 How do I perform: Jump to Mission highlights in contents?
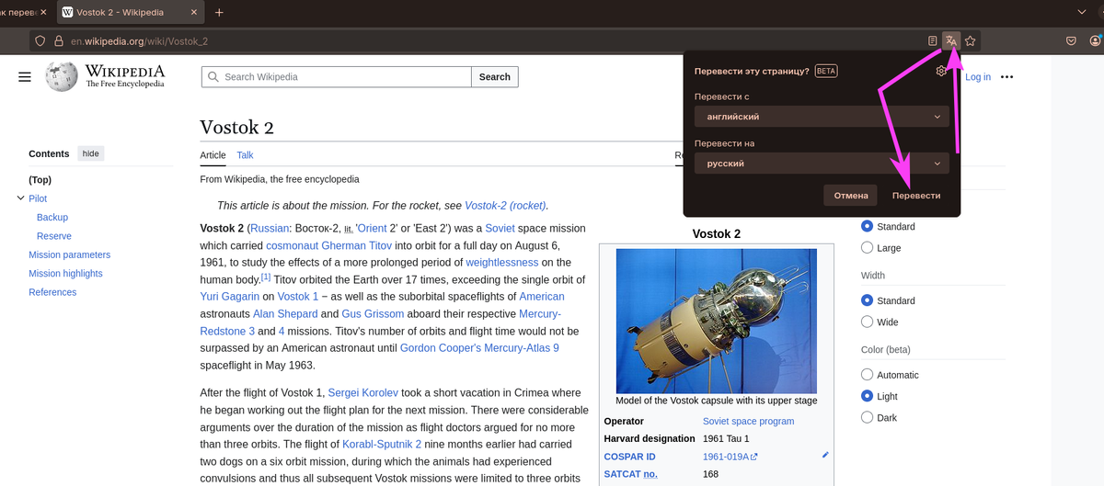point(65,274)
